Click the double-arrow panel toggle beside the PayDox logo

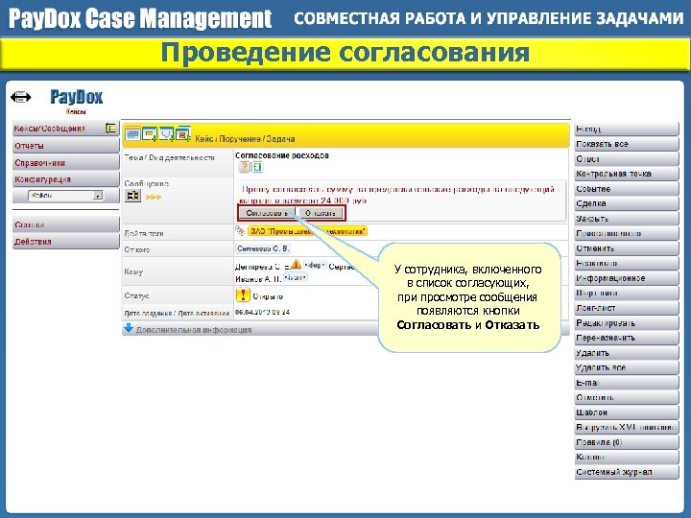[x=21, y=97]
